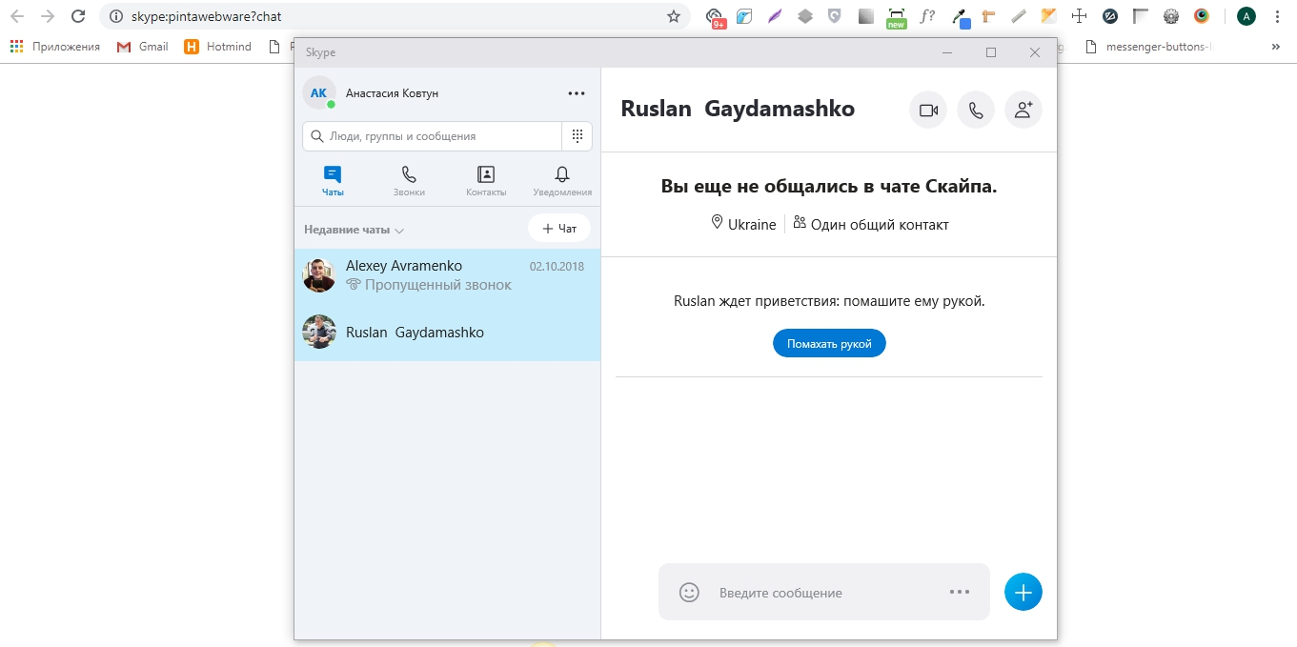Image resolution: width=1297 pixels, height=647 pixels.
Task: Click the extension with 9+ badge
Action: (715, 17)
